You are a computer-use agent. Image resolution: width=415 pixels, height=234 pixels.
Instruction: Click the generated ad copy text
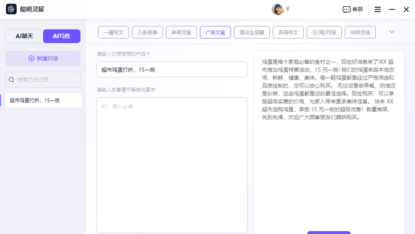[329, 89]
